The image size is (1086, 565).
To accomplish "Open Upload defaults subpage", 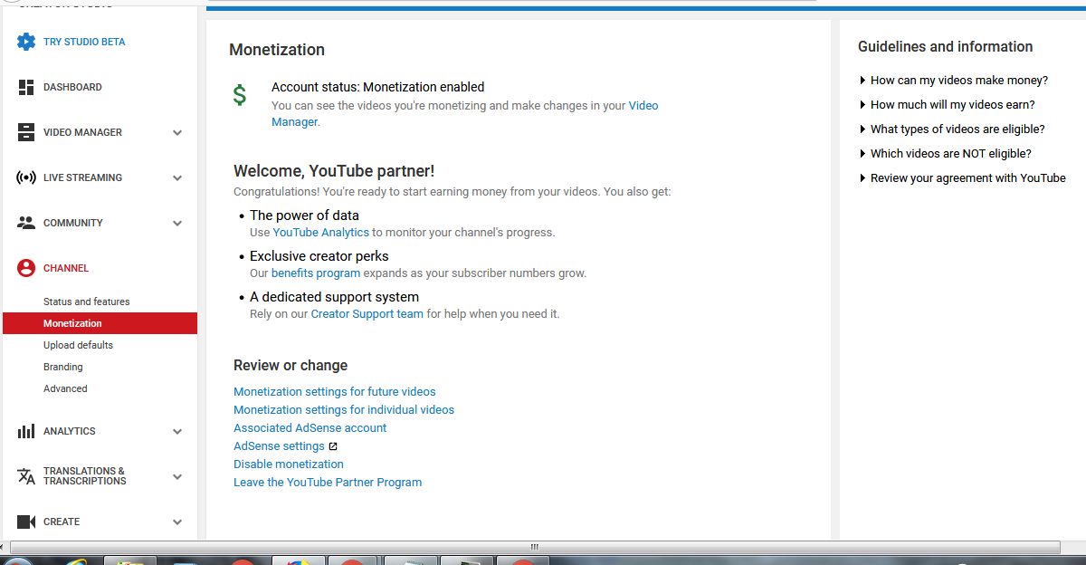I will (78, 345).
